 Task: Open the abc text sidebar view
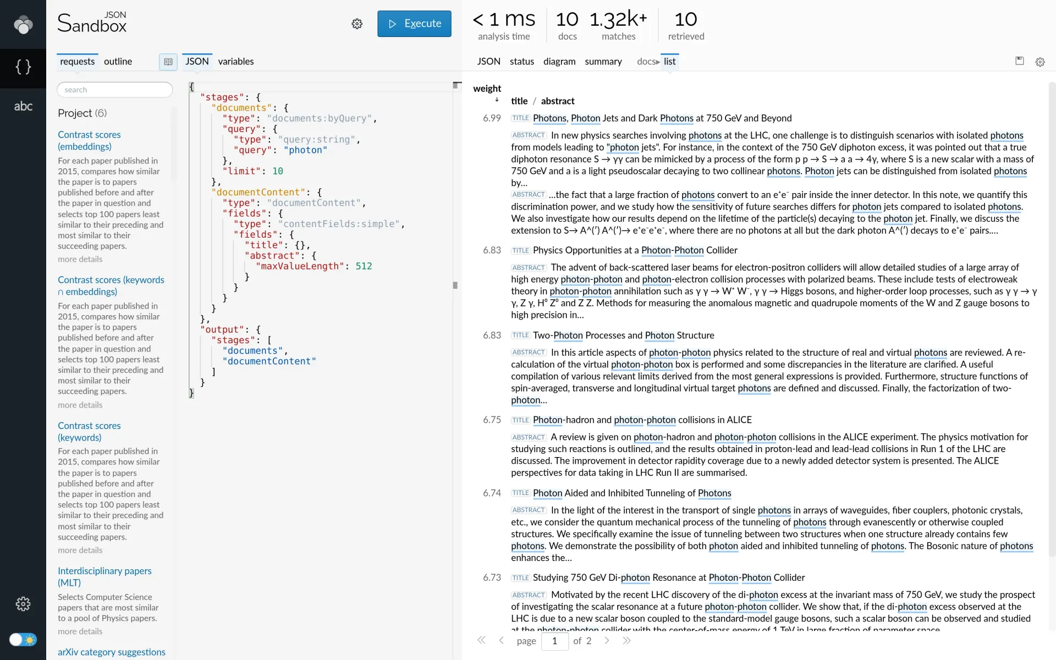click(x=23, y=106)
